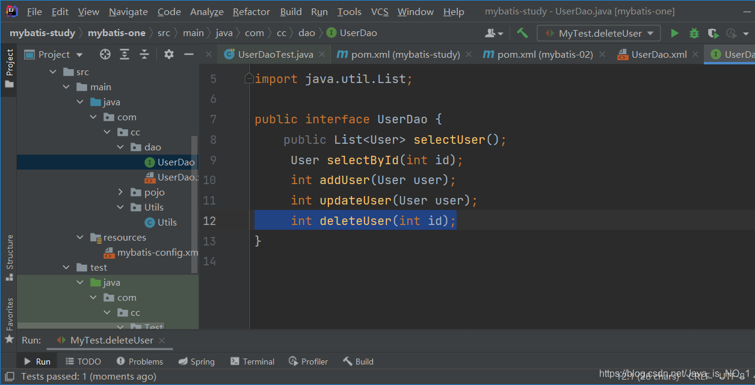Open the MyTest.deleteUser run configuration dropdown
The width and height of the screenshot is (755, 385).
[x=599, y=33]
